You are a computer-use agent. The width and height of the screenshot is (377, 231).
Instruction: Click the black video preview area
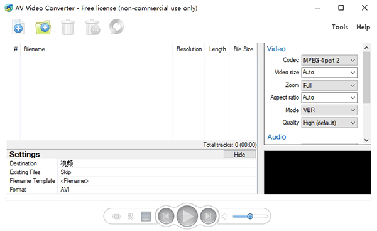[x=317, y=172]
